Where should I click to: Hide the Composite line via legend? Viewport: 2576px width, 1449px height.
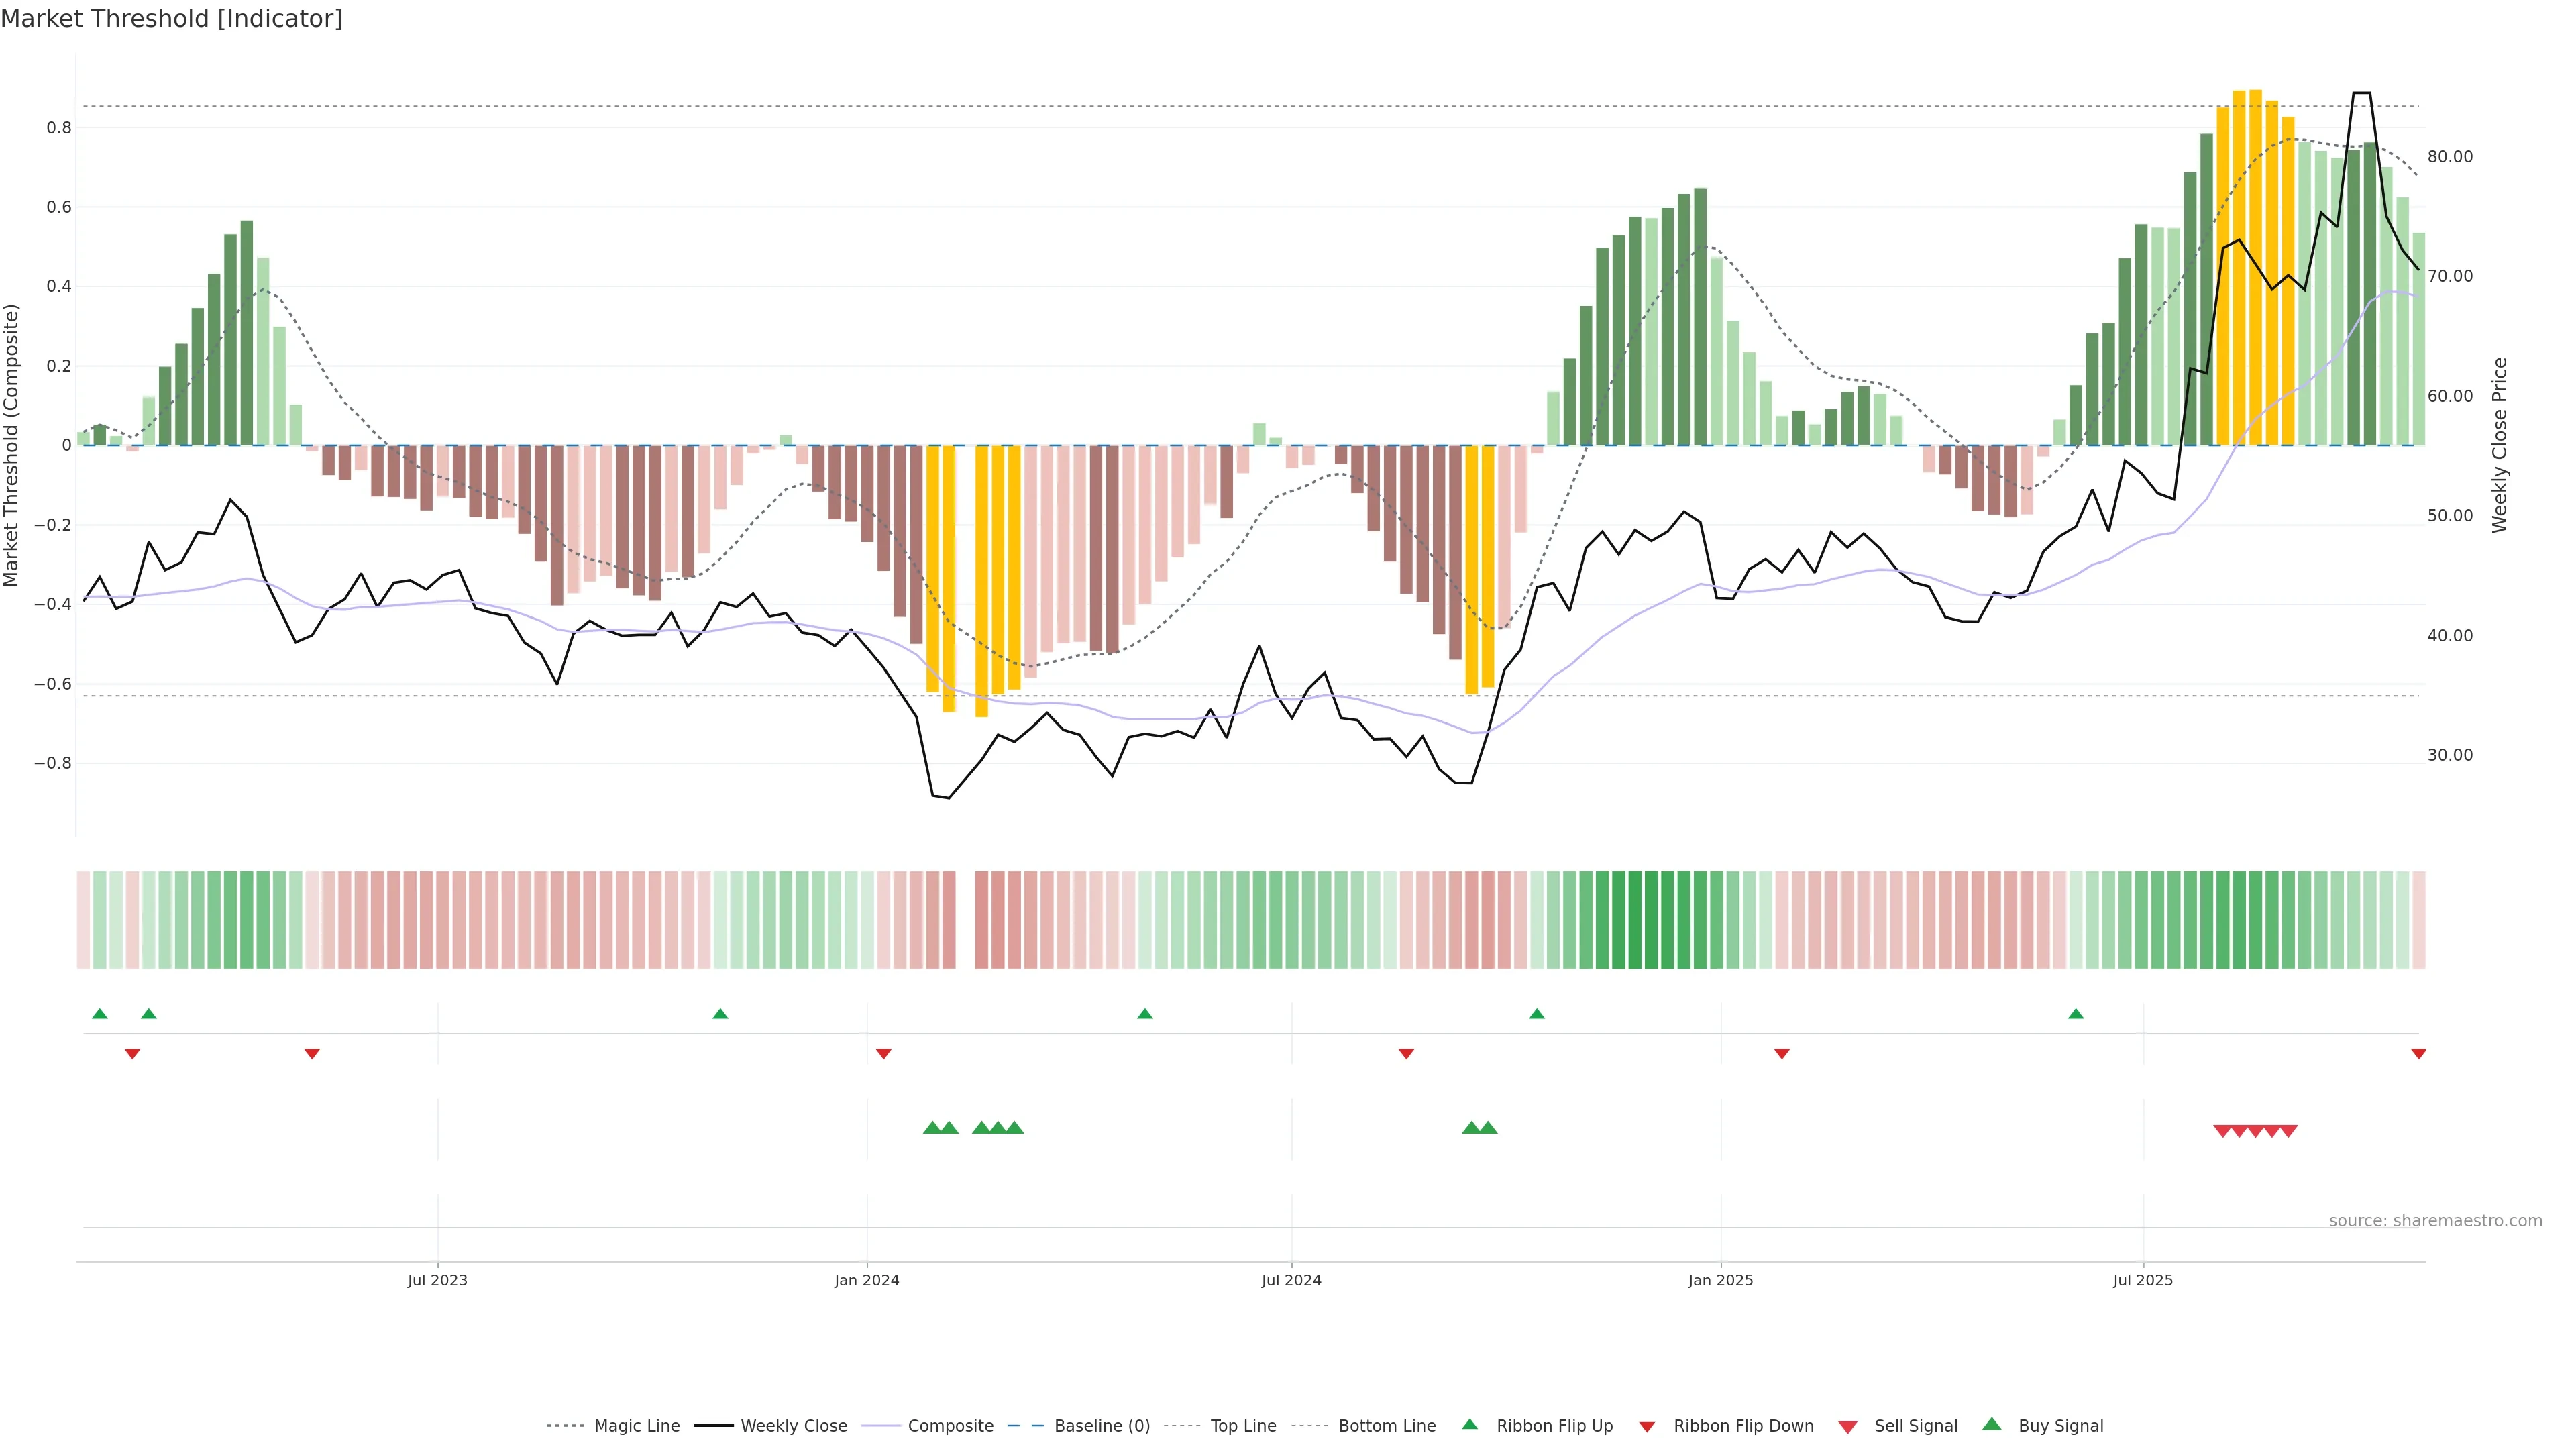(x=950, y=1425)
